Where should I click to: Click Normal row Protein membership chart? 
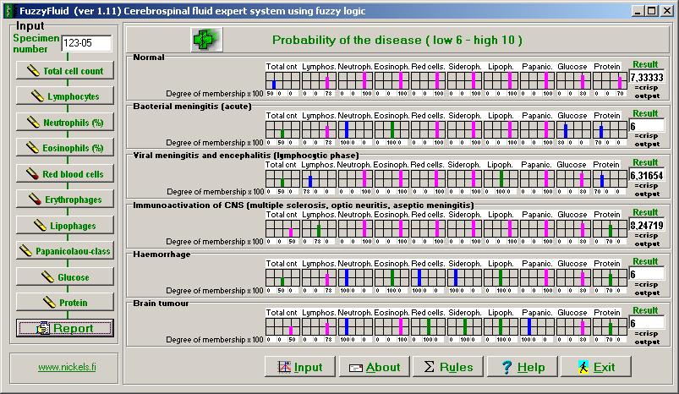point(610,81)
